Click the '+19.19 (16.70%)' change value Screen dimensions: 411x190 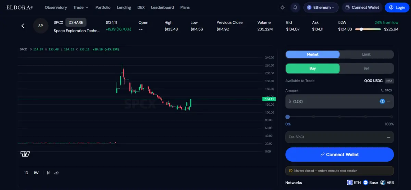click(118, 29)
